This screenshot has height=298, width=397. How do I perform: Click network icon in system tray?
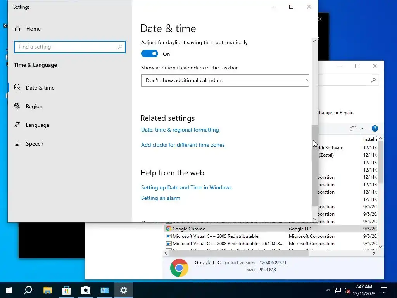pos(338,290)
